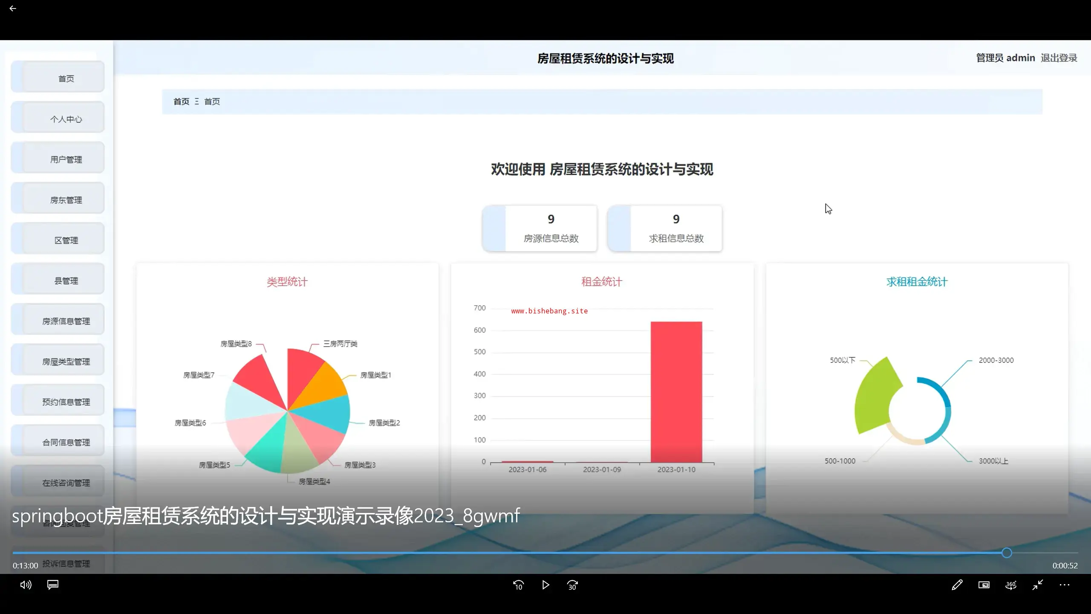Skip forward 30 seconds
Image resolution: width=1091 pixels, height=614 pixels.
pos(572,585)
